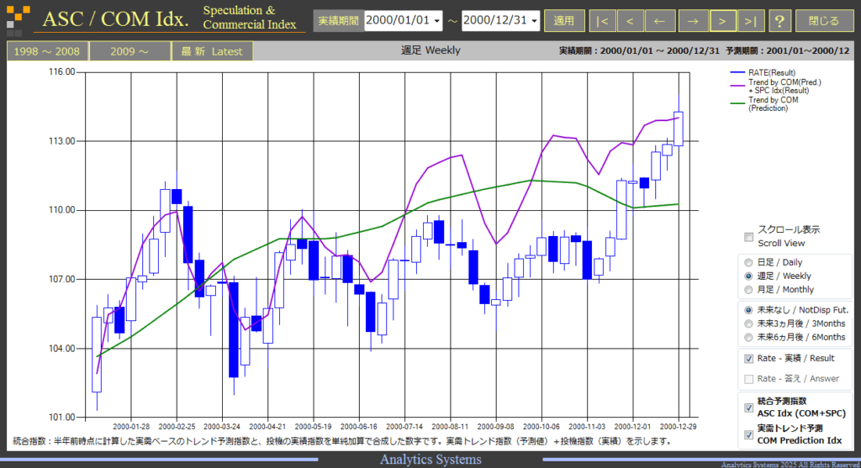Open help with the ? button
Screen dimensions: 861x468
pos(779,21)
